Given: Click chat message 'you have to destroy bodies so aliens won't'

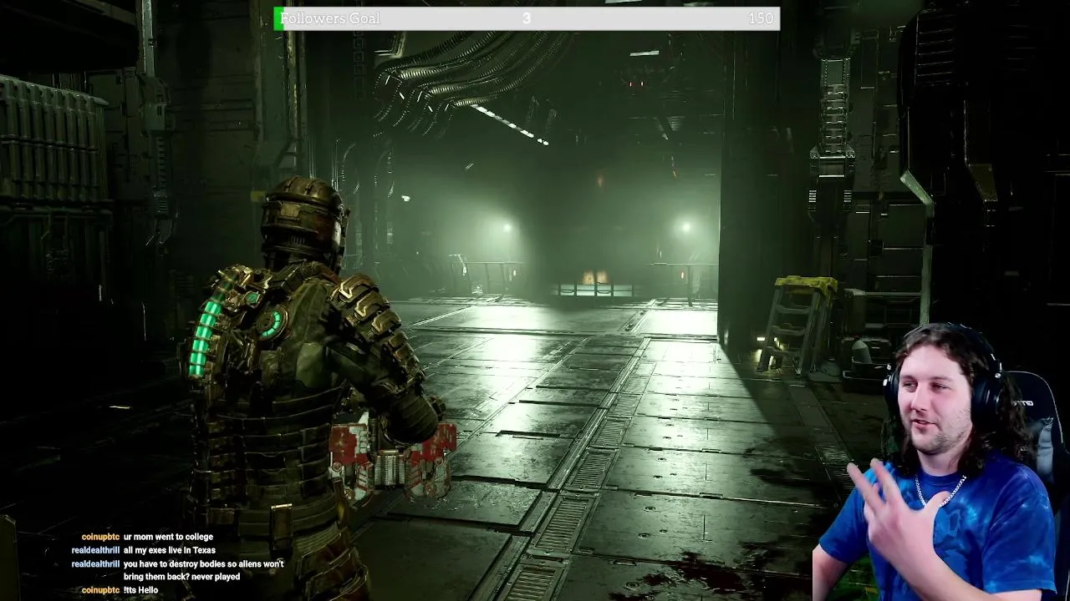Looking at the screenshot, I should (x=204, y=563).
